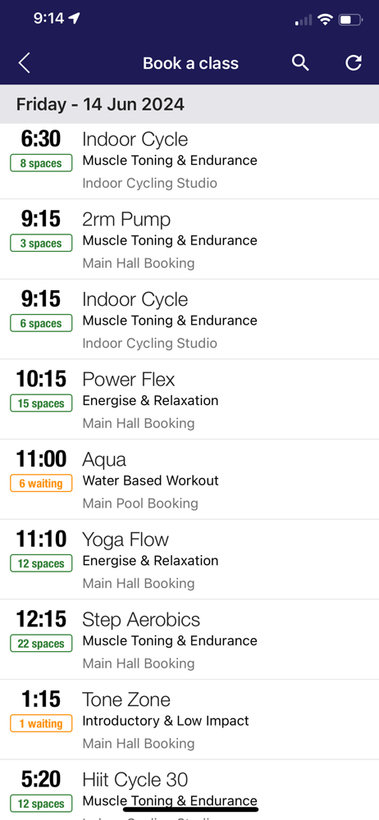Tap the 1 waiting badge for Tone Zone

(41, 724)
